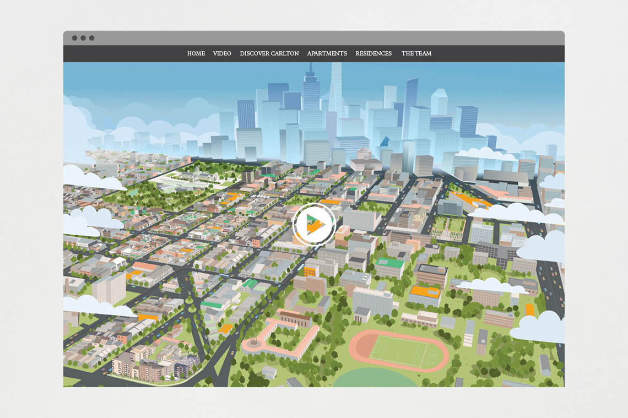Open the Discover Carlton page
This screenshot has height=418, width=628.
pyautogui.click(x=269, y=53)
